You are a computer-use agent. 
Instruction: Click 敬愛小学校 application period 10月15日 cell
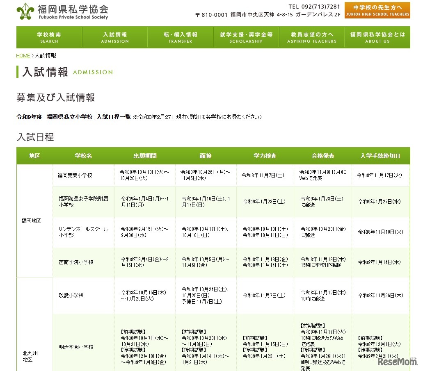click(x=145, y=296)
